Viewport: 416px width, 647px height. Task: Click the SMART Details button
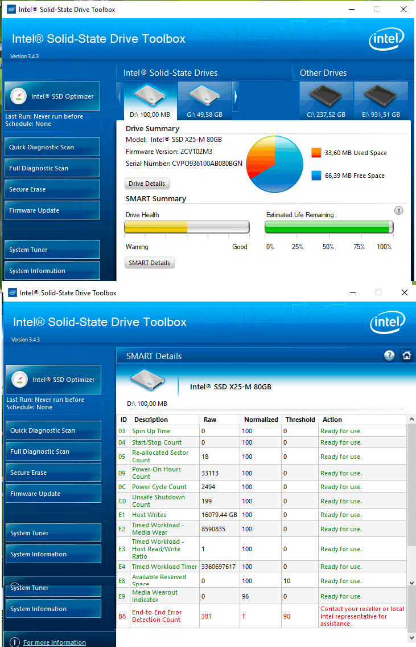[x=150, y=263]
